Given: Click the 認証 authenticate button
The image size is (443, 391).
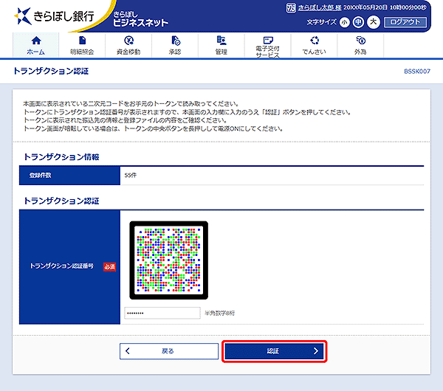Looking at the screenshot, I should 275,351.
